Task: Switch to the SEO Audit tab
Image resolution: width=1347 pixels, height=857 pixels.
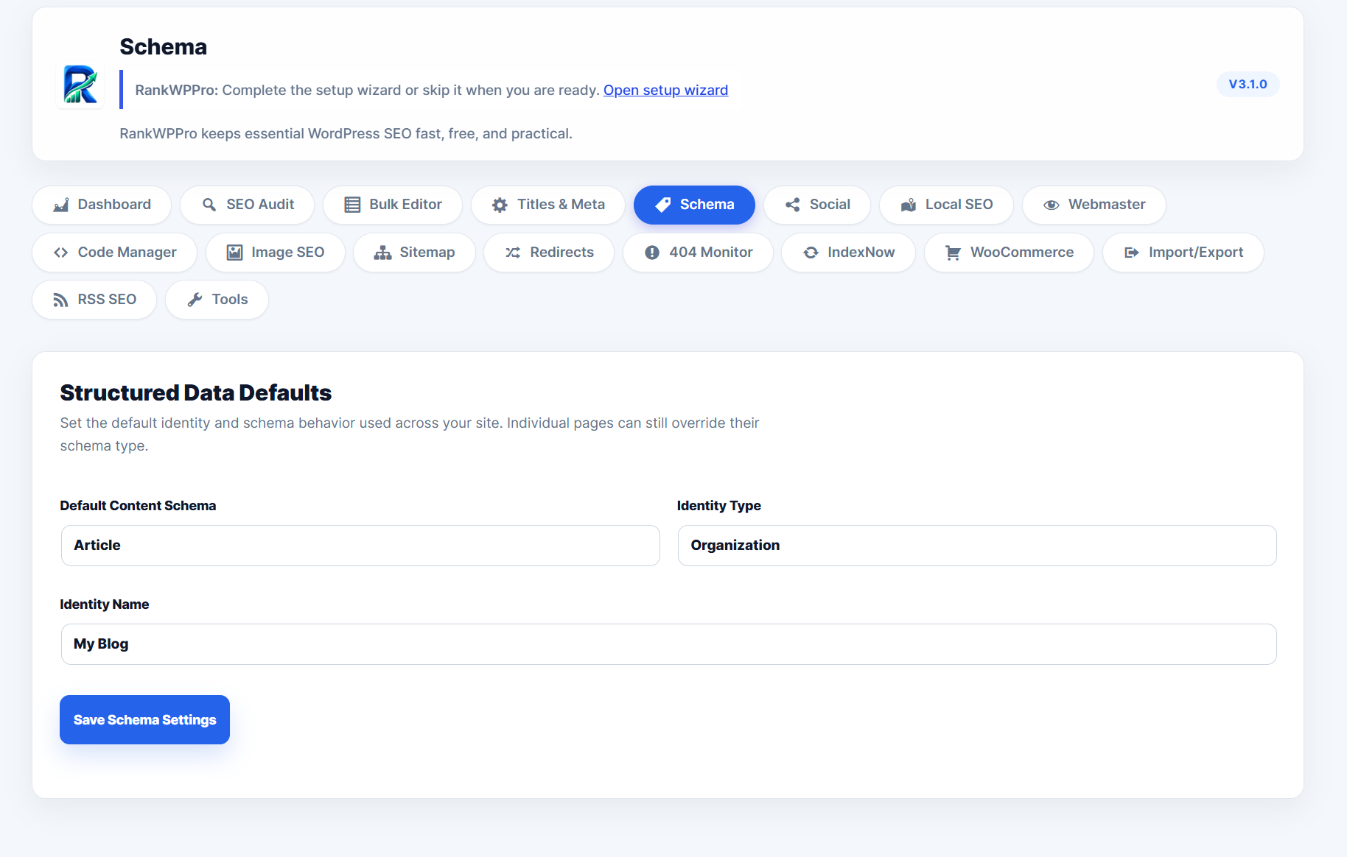Action: tap(247, 205)
